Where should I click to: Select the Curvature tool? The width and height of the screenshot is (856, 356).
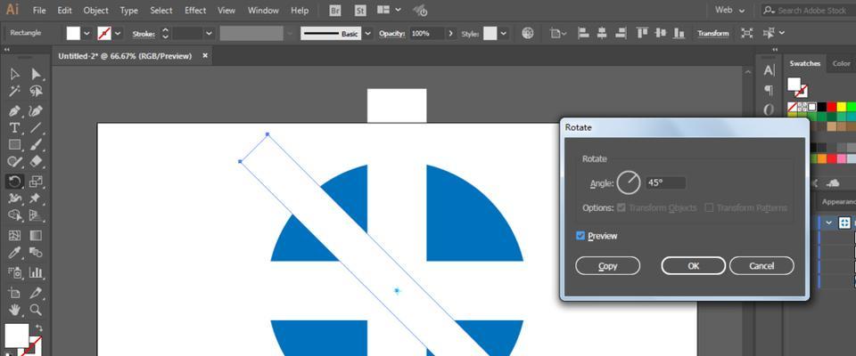click(36, 110)
